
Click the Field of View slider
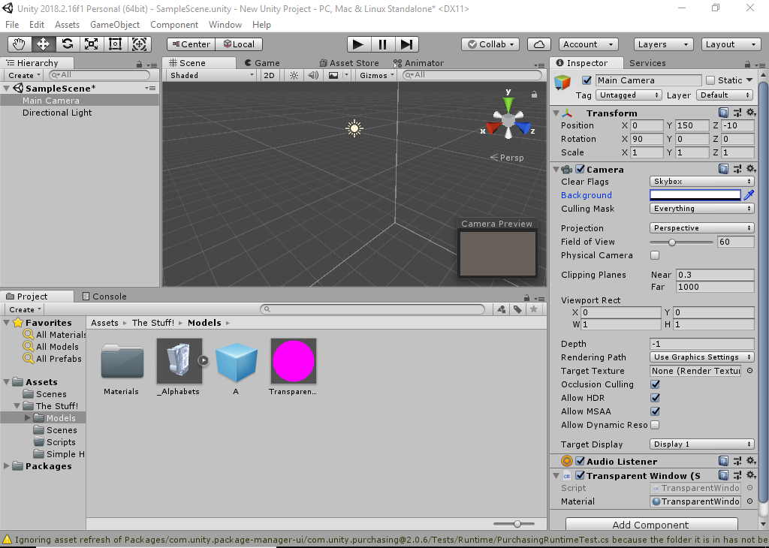(x=680, y=242)
